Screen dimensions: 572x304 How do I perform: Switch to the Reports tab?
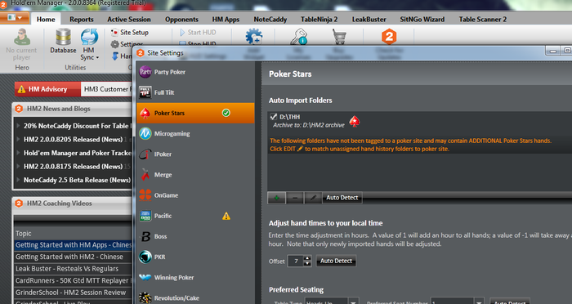(82, 20)
